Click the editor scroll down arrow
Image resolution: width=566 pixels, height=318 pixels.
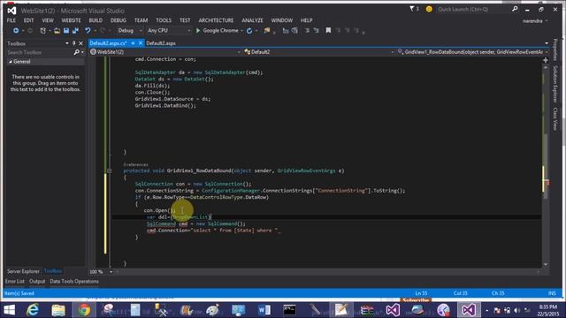546,264
